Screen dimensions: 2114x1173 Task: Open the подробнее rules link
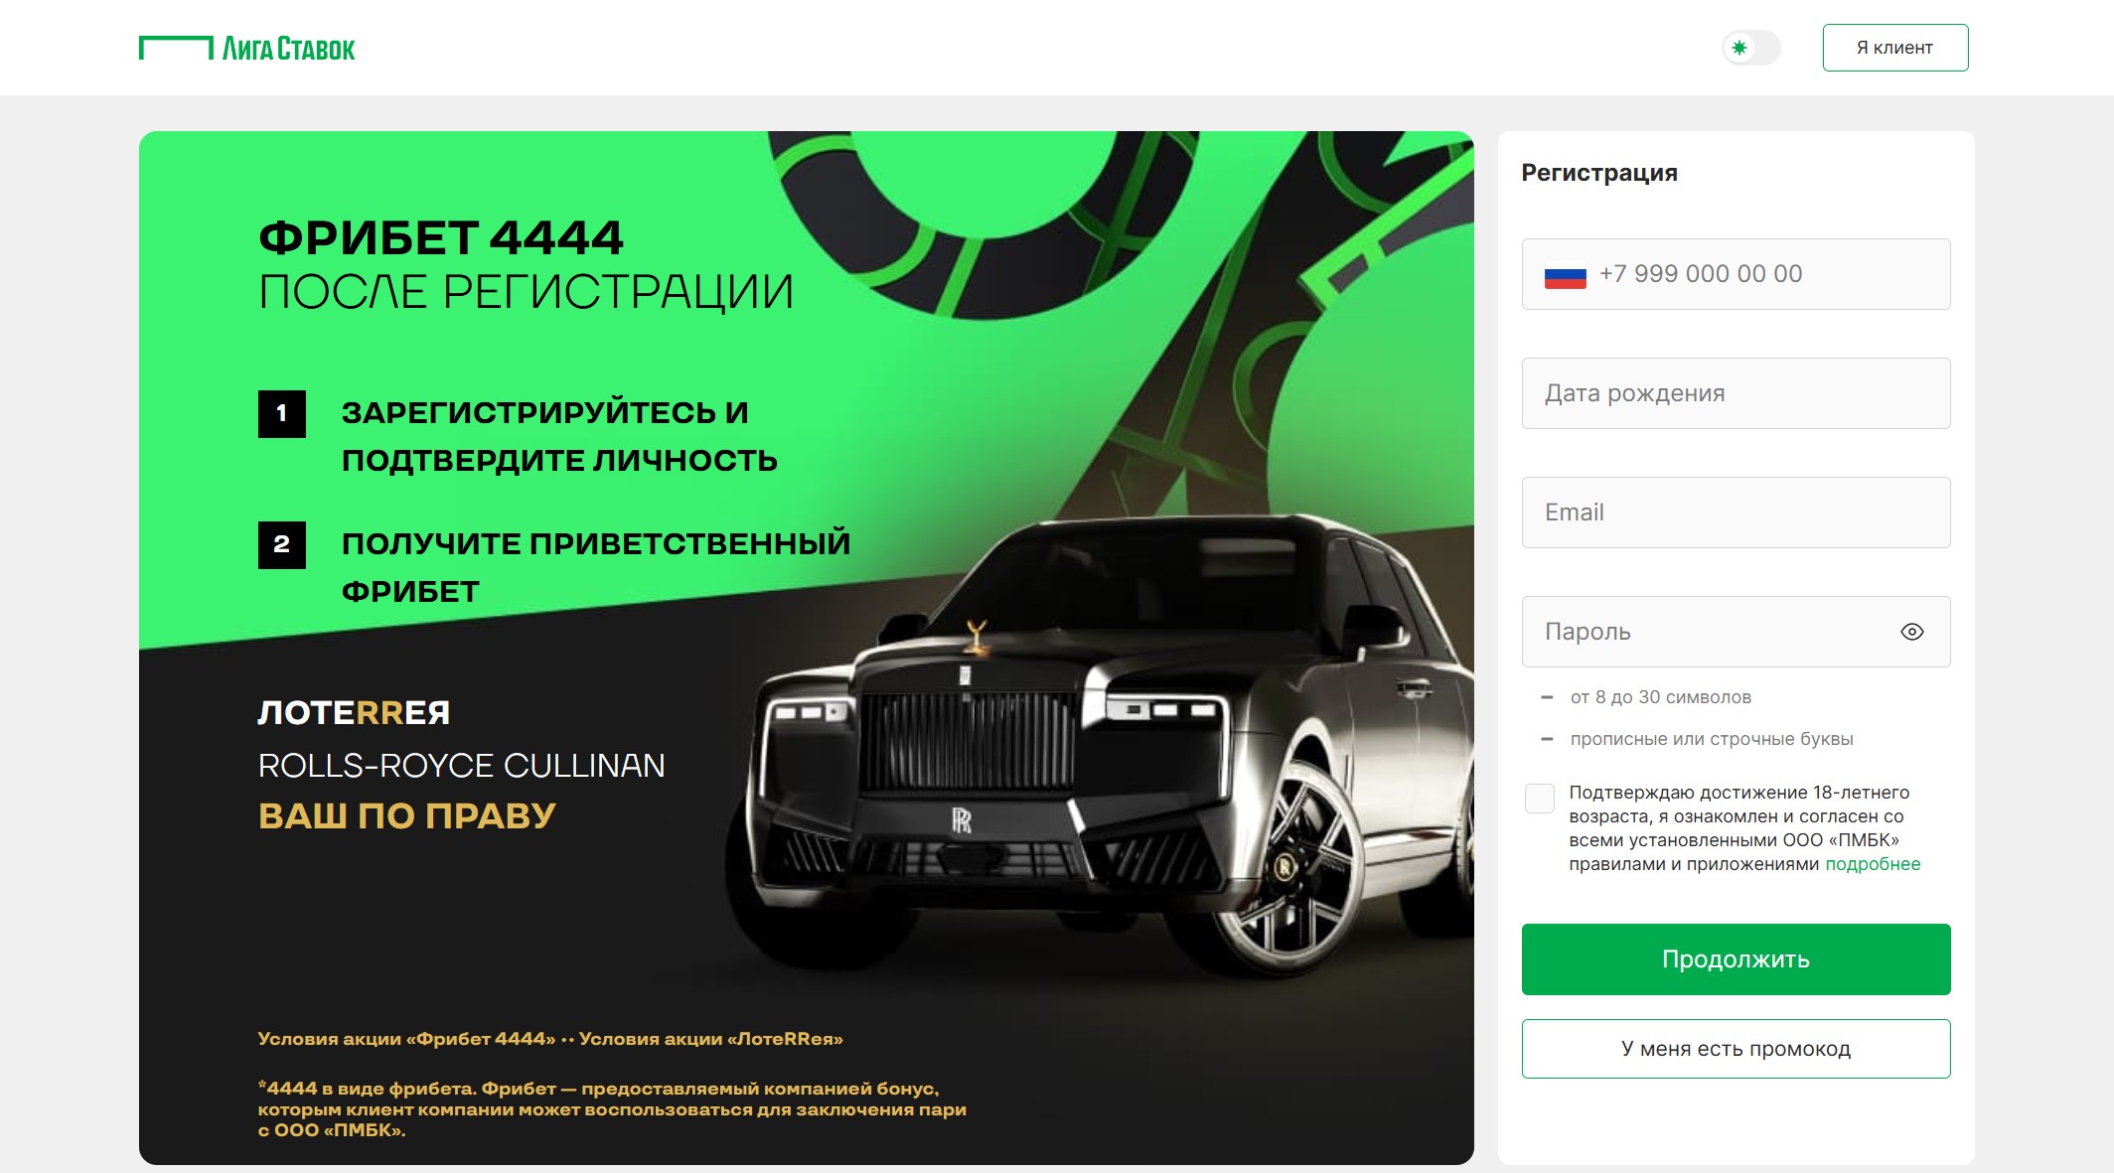click(1873, 864)
